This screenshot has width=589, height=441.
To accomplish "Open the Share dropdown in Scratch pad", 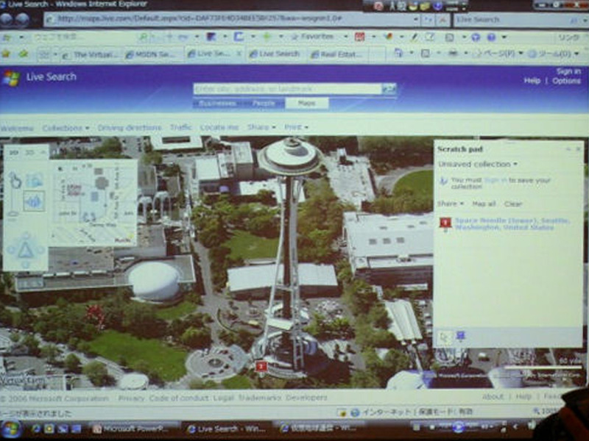I will coord(451,204).
